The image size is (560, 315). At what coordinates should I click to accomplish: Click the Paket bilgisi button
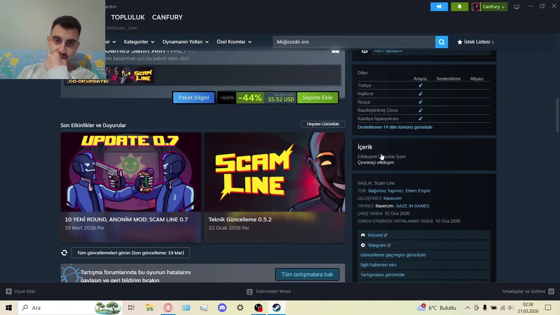pyautogui.click(x=194, y=98)
